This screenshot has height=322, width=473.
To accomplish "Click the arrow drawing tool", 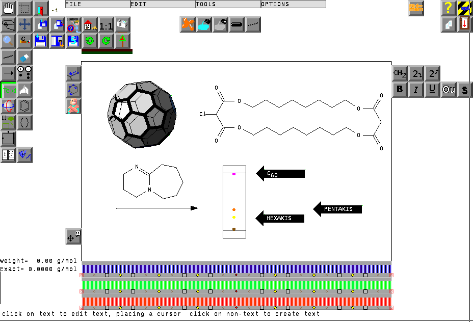I will [x=8, y=73].
